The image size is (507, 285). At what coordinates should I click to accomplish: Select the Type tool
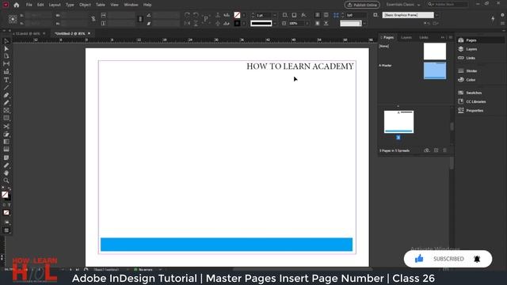pos(6,80)
